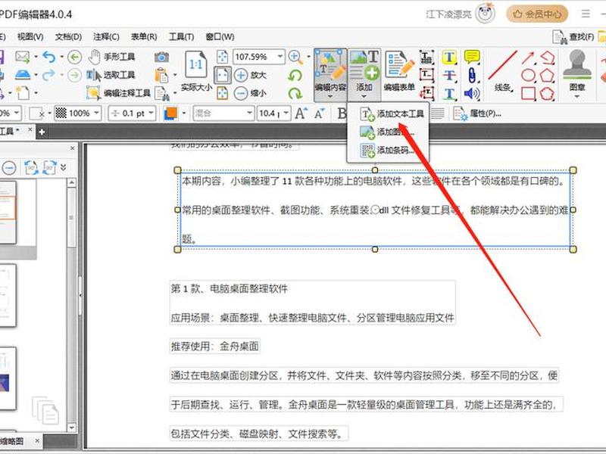Insert a sound annotation
Viewport: 606px width, 454px height.
tap(471, 93)
